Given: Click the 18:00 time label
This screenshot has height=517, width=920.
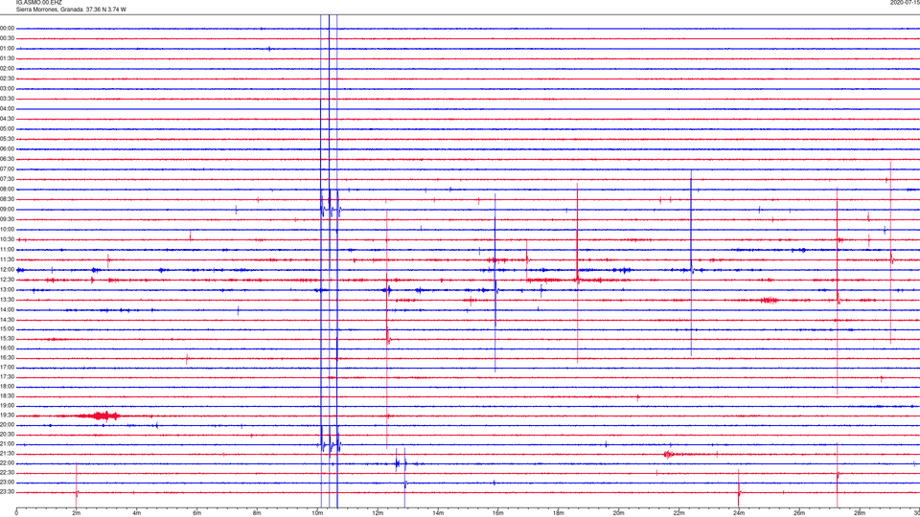Looking at the screenshot, I should click(x=8, y=387).
